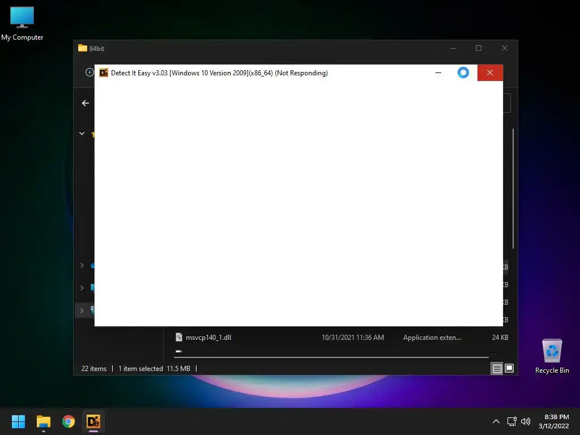The image size is (580, 435).
Task: Click the 10/31/2021 11:36 AM date cell
Action: 352,338
